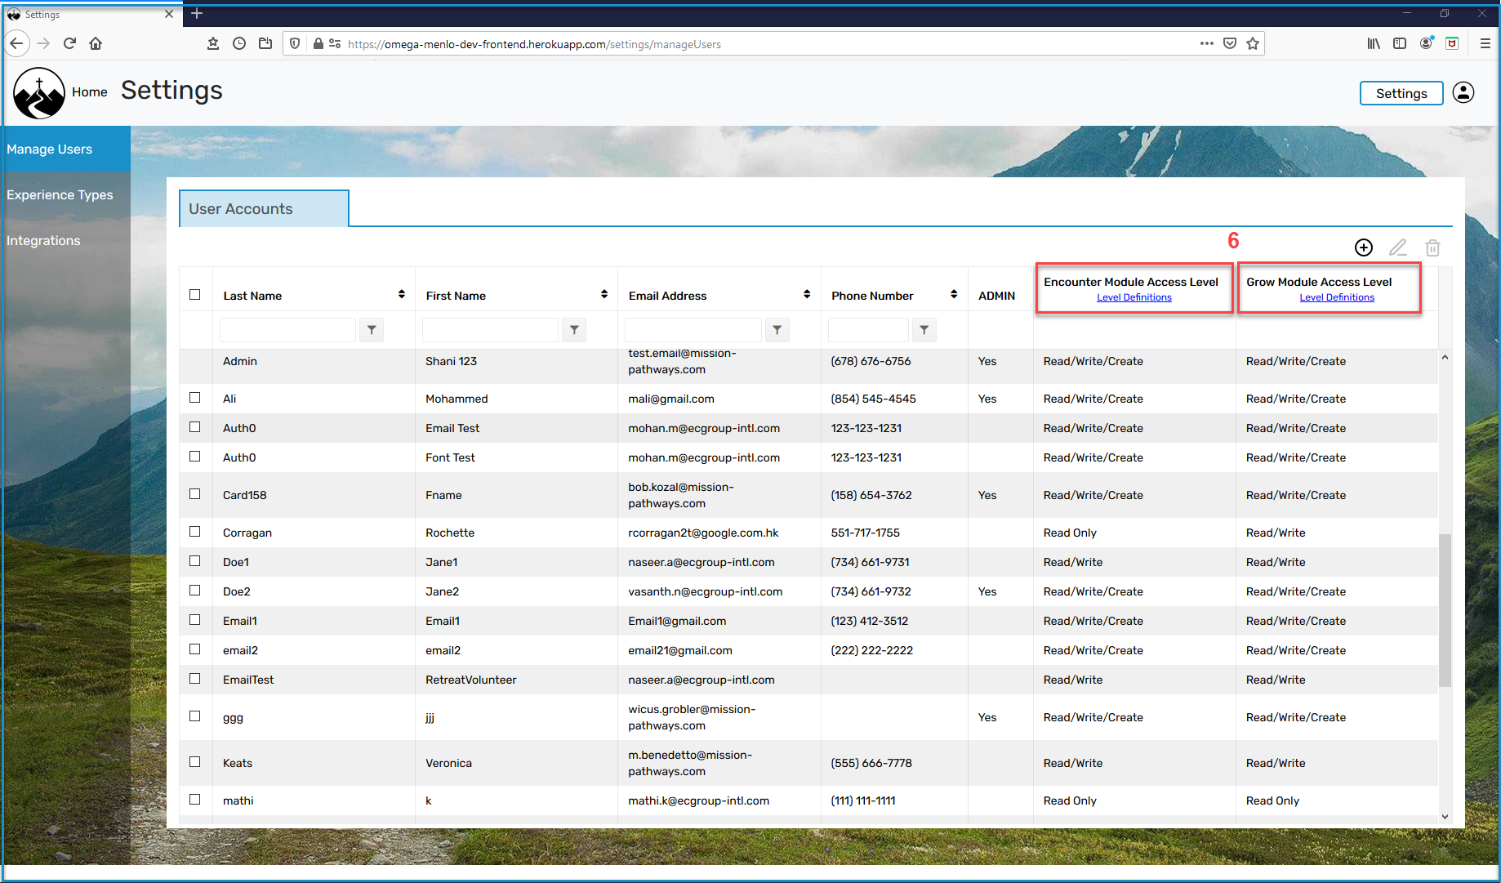Select the Card158 row checkbox
The width and height of the screenshot is (1501, 883).
(194, 494)
